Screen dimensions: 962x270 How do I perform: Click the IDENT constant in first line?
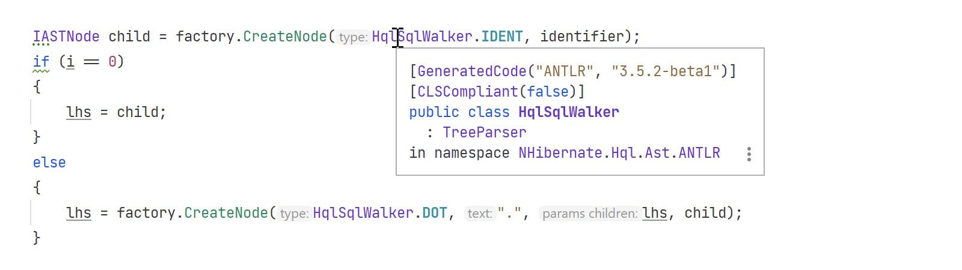pyautogui.click(x=502, y=37)
